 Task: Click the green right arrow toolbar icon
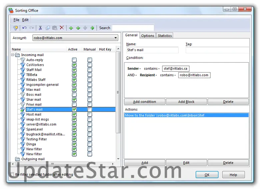92,28
